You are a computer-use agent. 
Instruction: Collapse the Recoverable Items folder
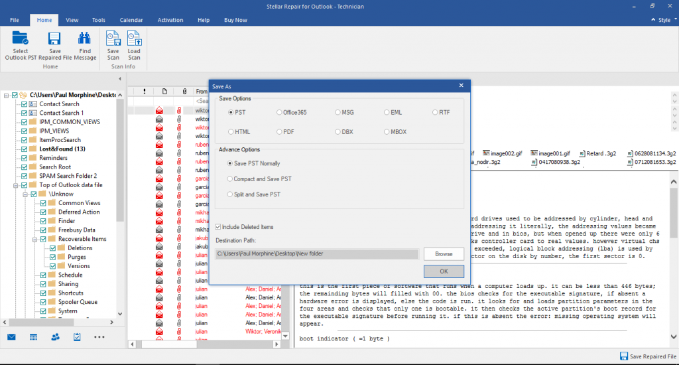[x=34, y=239]
